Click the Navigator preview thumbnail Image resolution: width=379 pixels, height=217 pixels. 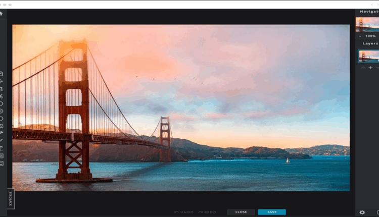pyautogui.click(x=367, y=25)
